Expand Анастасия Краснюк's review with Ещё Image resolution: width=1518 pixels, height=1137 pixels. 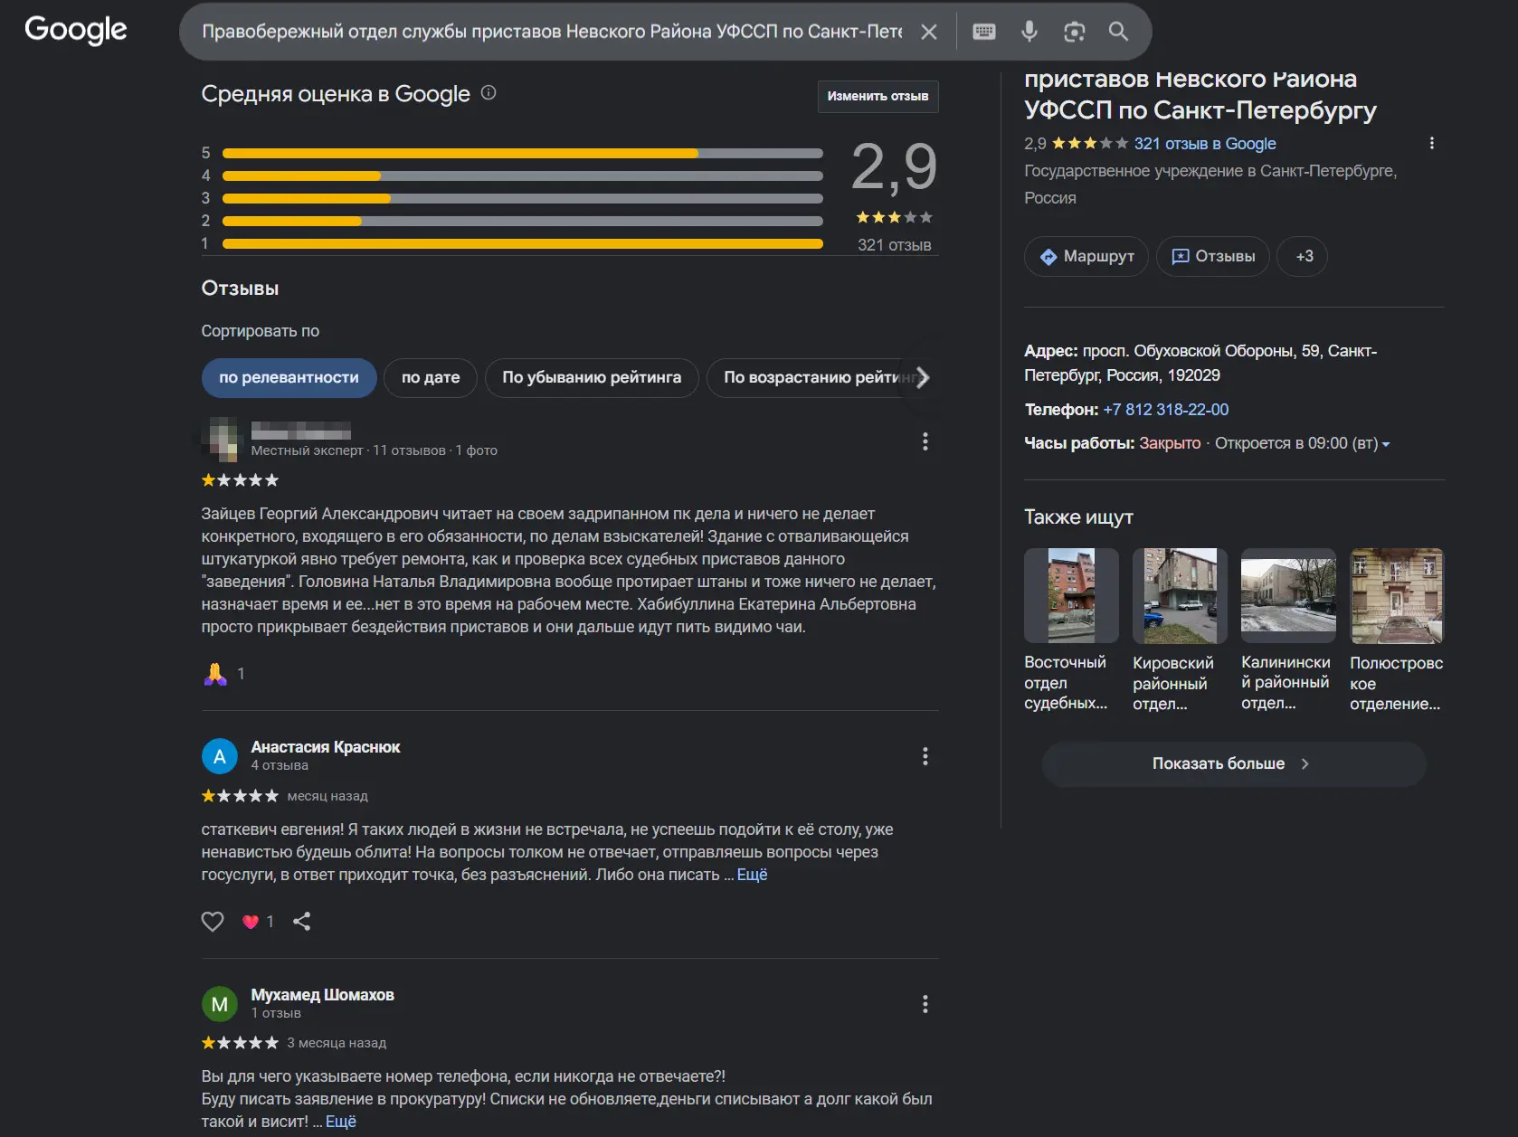click(x=753, y=875)
